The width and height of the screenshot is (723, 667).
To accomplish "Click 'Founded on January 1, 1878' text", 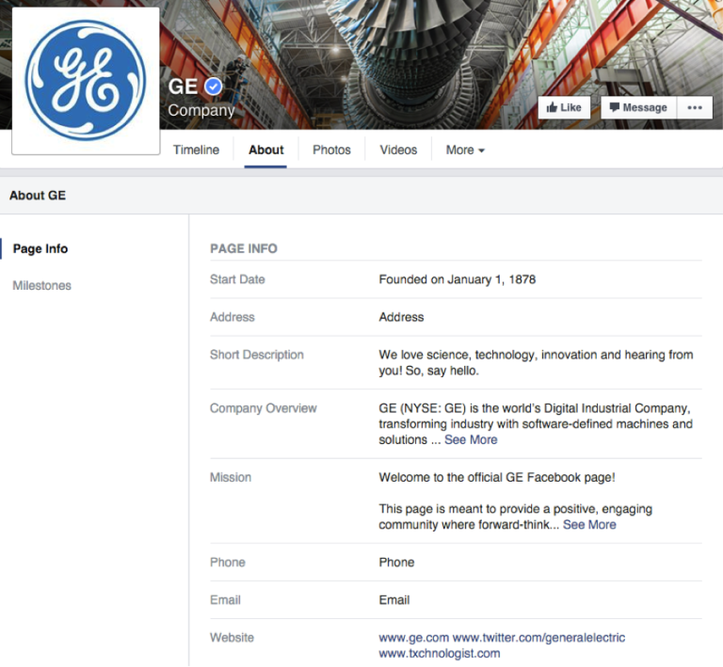I will click(458, 279).
